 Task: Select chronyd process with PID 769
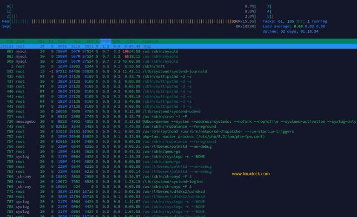click(x=178, y=186)
